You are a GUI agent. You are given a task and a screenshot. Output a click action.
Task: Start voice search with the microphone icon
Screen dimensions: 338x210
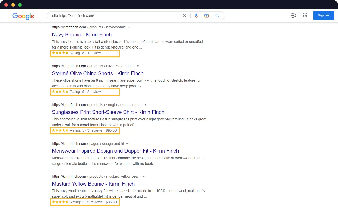(196, 16)
